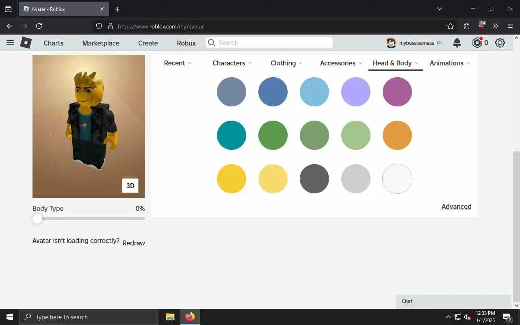This screenshot has height=325, width=520.
Task: Expand the Head & Body dropdown
Action: click(395, 63)
